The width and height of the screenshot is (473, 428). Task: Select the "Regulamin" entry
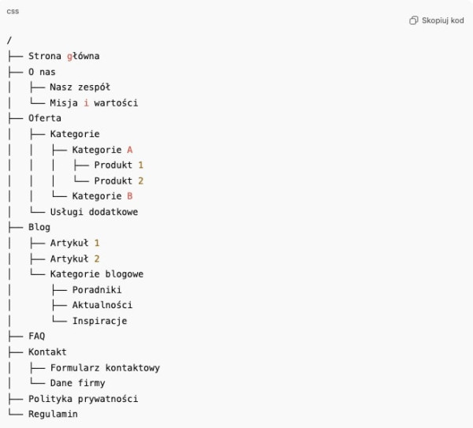tap(54, 414)
